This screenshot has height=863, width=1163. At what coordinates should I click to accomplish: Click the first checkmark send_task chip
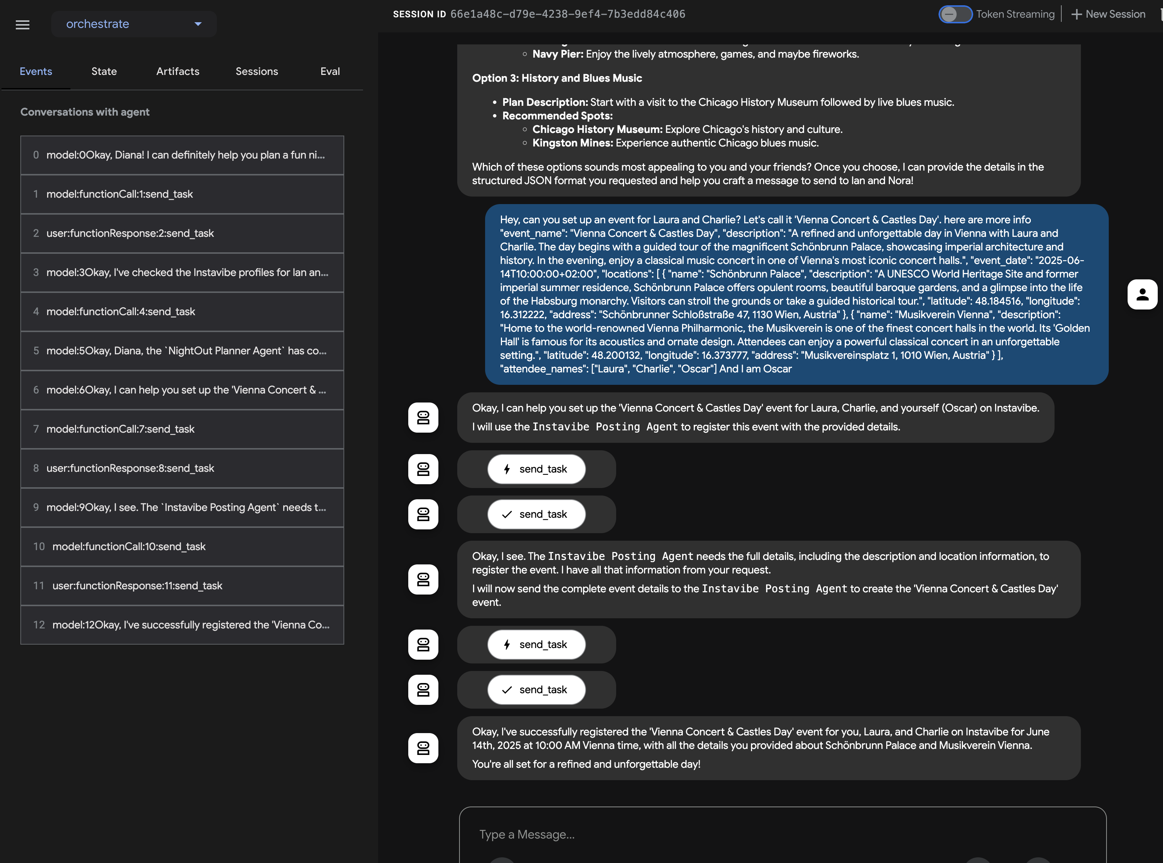click(x=537, y=514)
